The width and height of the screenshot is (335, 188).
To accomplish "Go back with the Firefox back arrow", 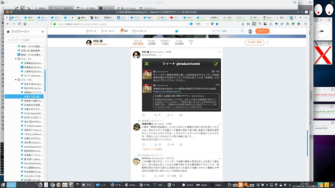I will click(x=8, y=24).
